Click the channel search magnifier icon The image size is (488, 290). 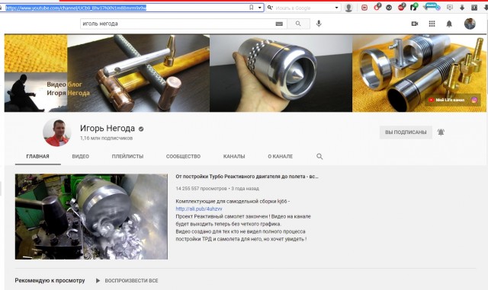[x=319, y=156]
